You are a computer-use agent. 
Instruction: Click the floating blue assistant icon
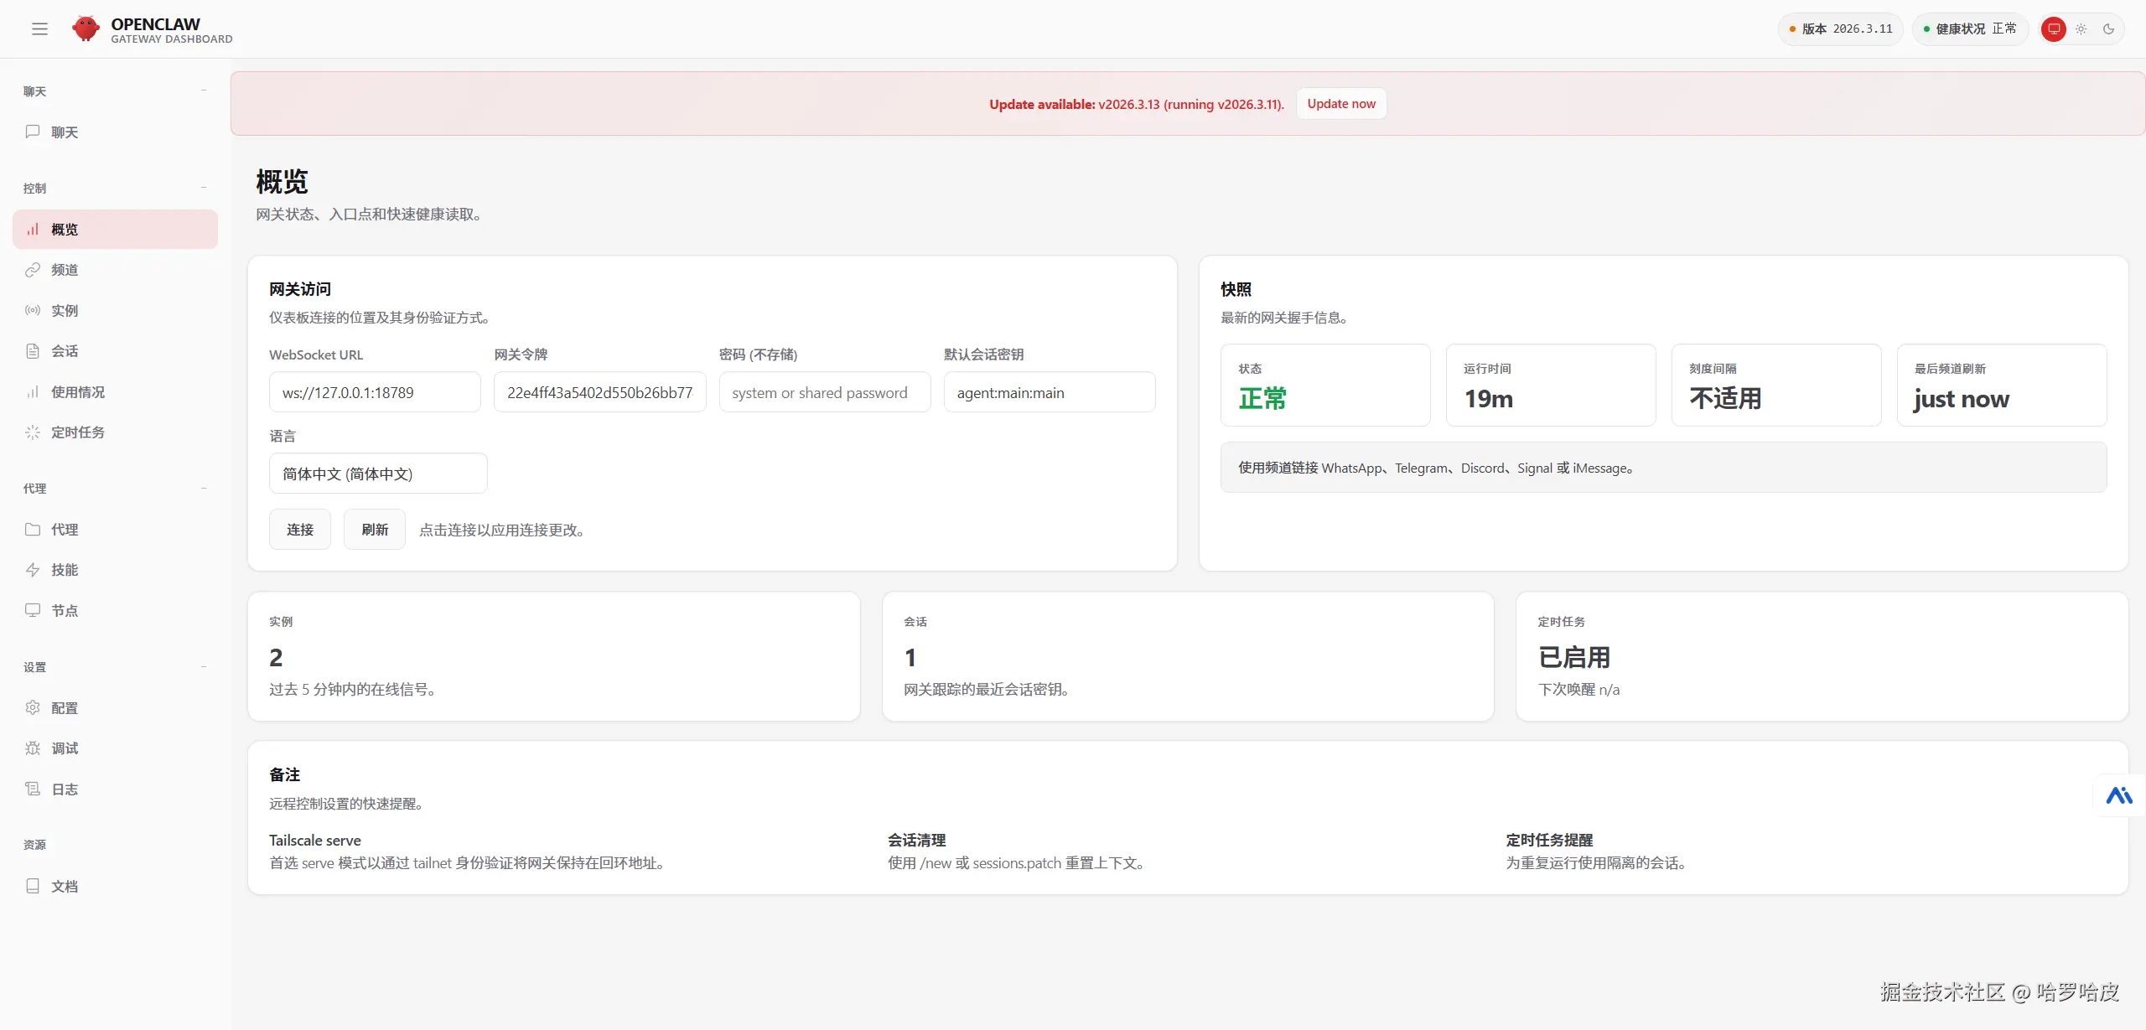[x=2118, y=795]
